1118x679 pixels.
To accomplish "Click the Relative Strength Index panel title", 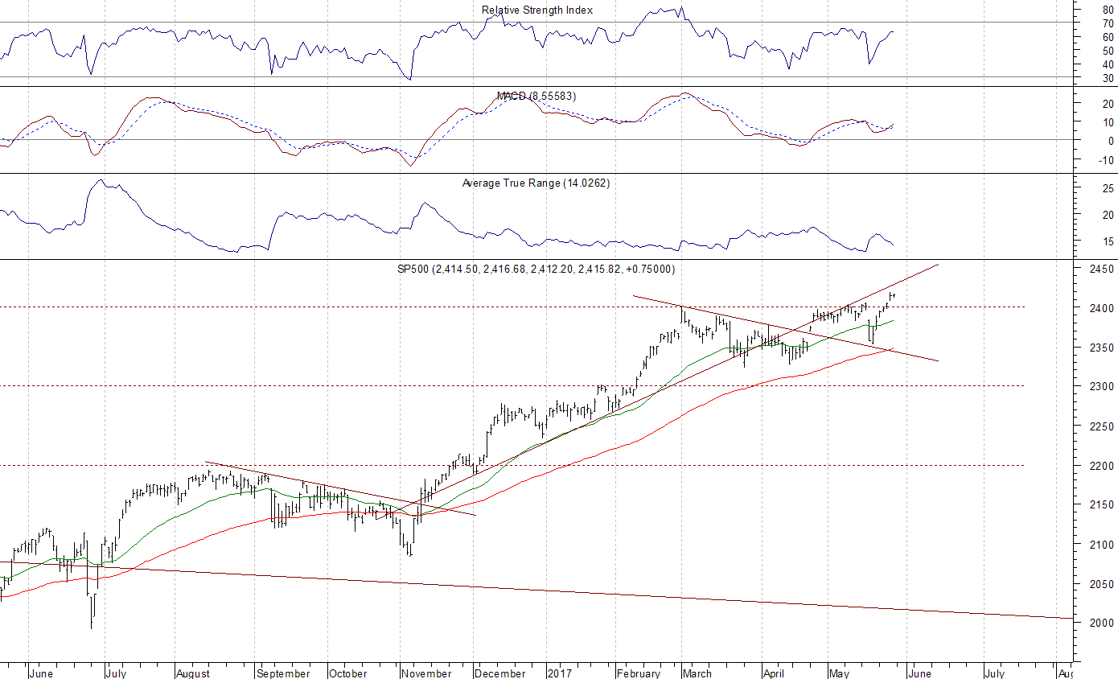I will click(537, 10).
